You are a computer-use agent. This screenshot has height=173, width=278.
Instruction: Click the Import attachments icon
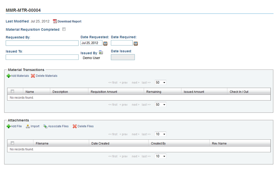[x=28, y=126]
